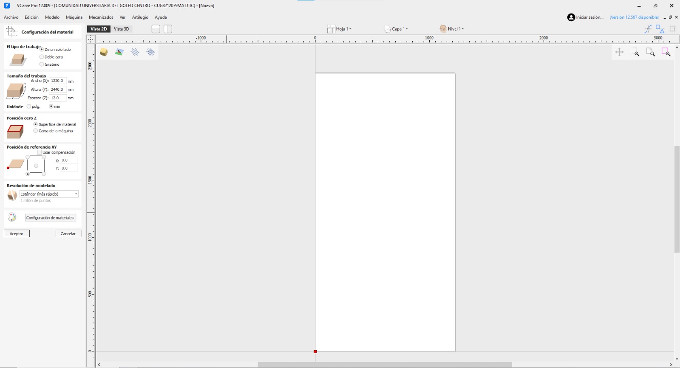Click the Espesor (Z) thickness field
The image size is (680, 368).
point(58,98)
